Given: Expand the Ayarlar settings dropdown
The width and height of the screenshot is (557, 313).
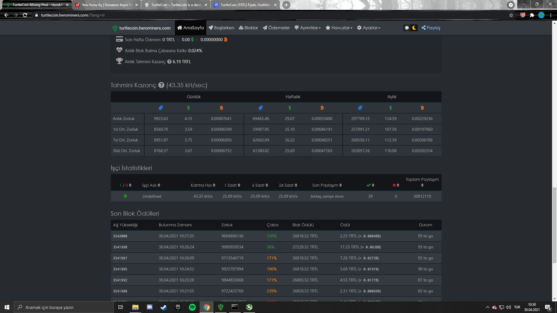Looking at the screenshot, I should 368,28.
